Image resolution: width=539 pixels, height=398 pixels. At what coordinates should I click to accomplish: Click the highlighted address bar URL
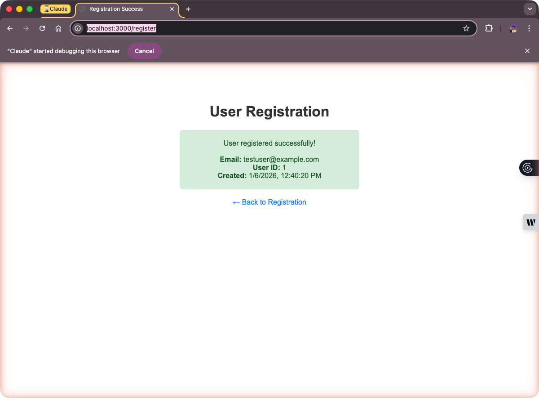[122, 28]
